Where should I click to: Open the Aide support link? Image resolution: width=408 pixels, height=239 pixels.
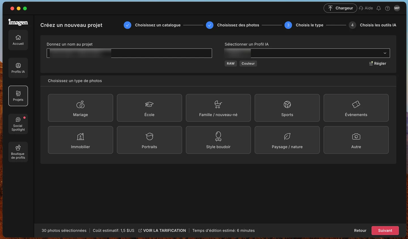pyautogui.click(x=366, y=8)
